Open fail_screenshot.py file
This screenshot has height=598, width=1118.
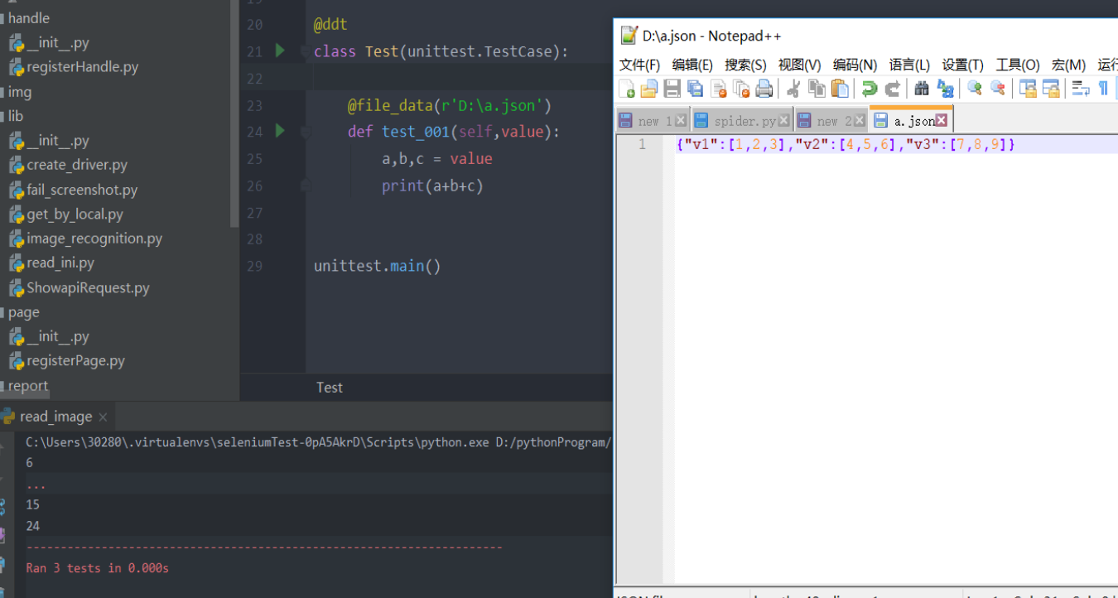point(83,190)
